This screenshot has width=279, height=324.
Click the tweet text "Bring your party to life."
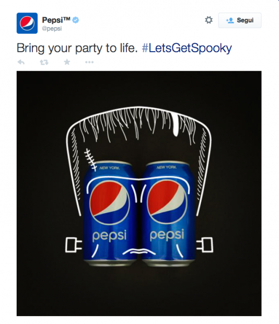pyautogui.click(x=77, y=48)
